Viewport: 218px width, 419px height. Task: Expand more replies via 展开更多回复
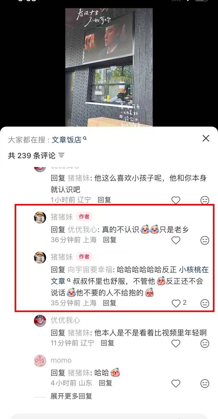(x=71, y=396)
